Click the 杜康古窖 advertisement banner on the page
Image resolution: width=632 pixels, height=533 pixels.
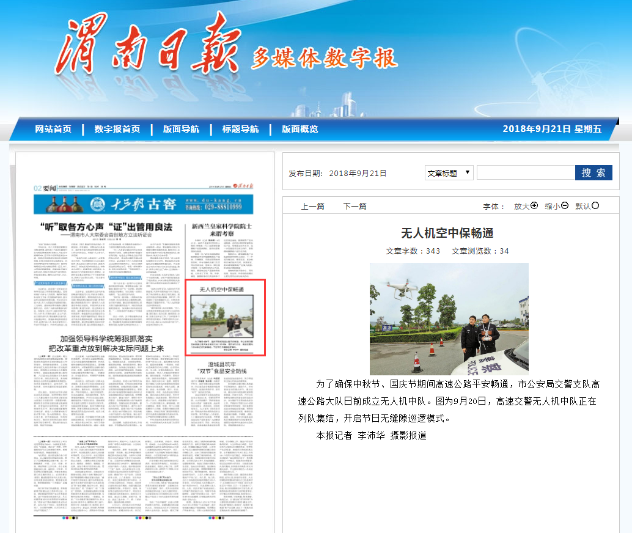(x=146, y=204)
